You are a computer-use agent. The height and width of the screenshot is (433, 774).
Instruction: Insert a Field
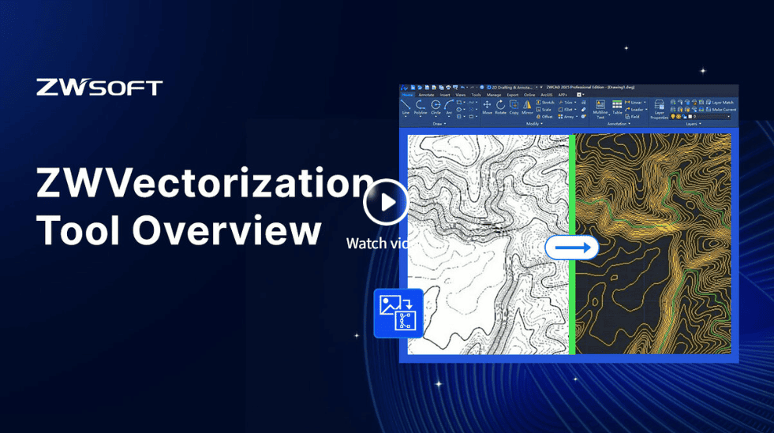632,117
